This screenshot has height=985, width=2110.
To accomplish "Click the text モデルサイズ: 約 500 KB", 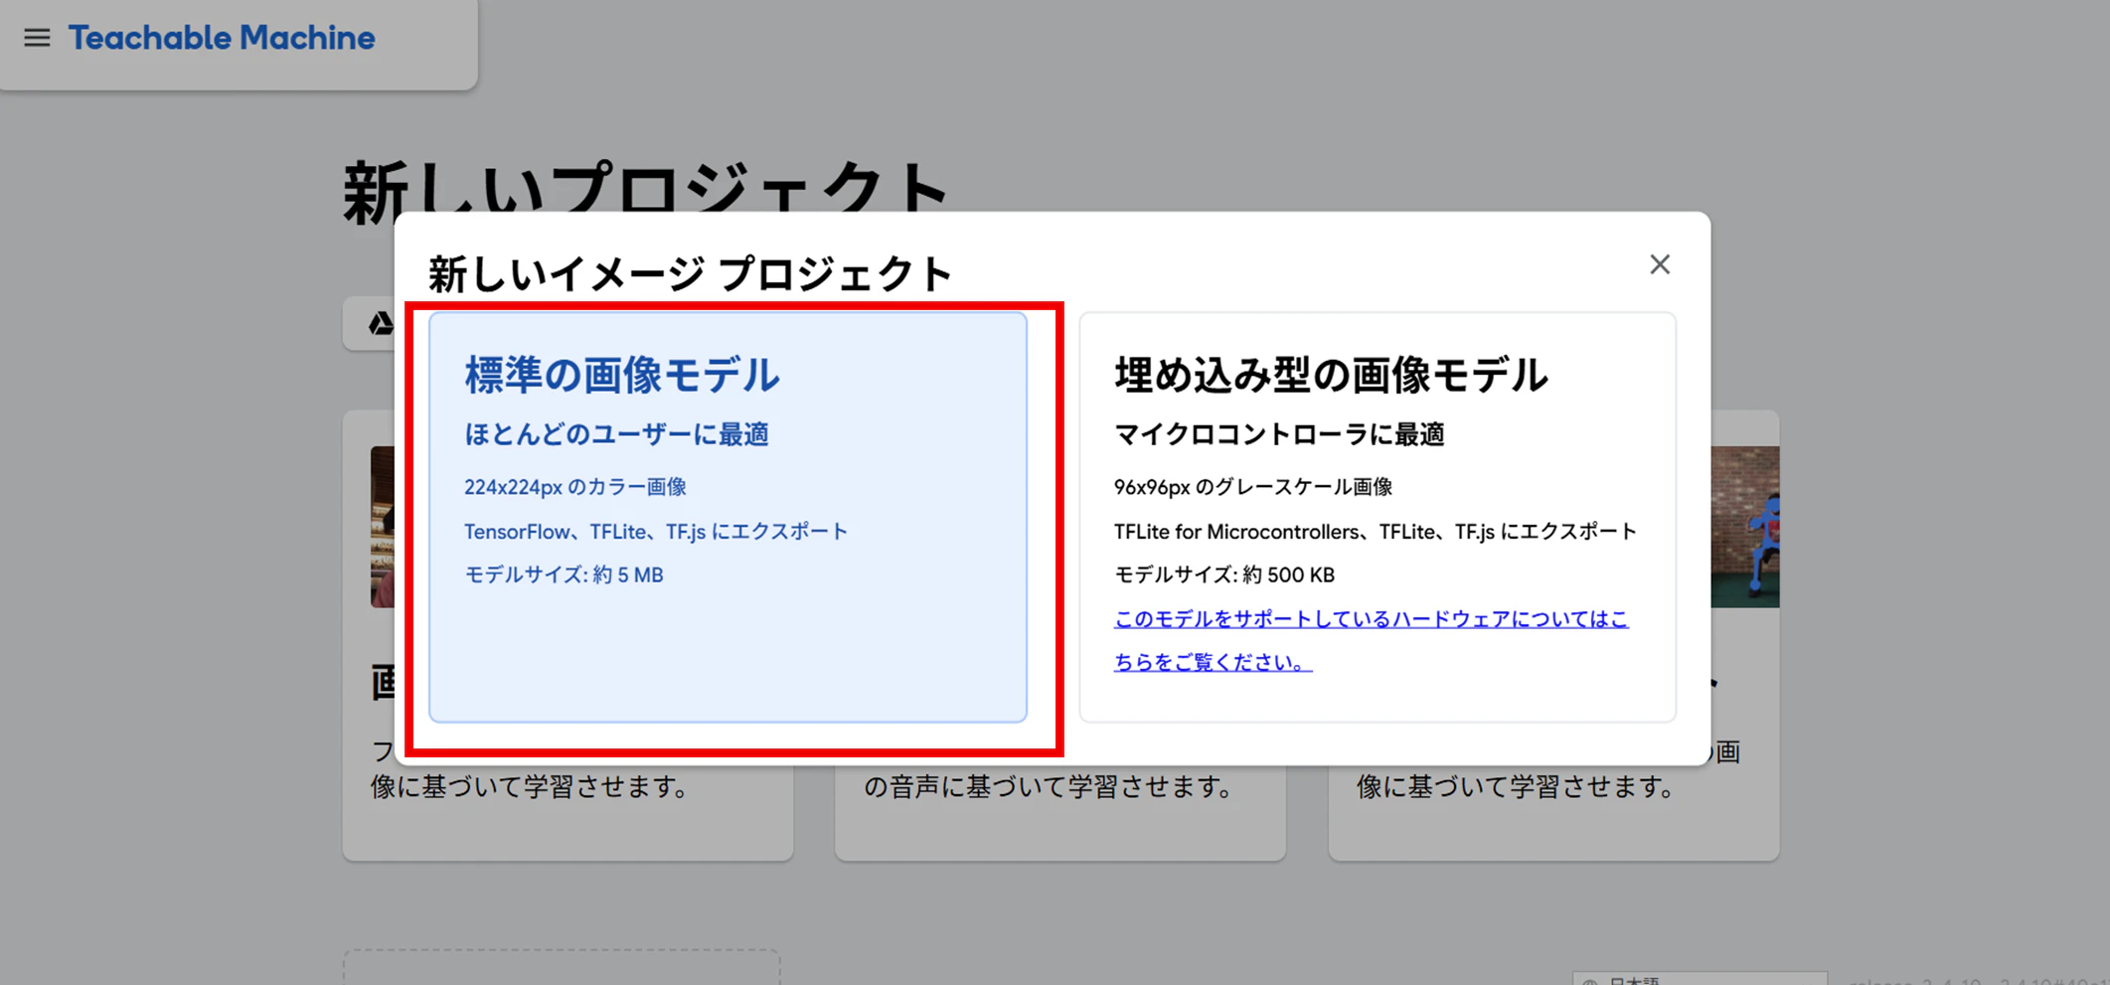I will coord(1224,575).
